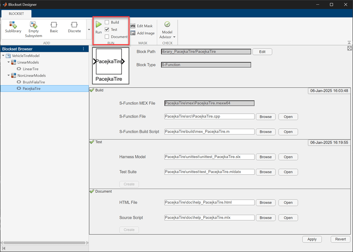Select the Basic block icon
This screenshot has height=252, width=353.
pyautogui.click(x=54, y=25)
